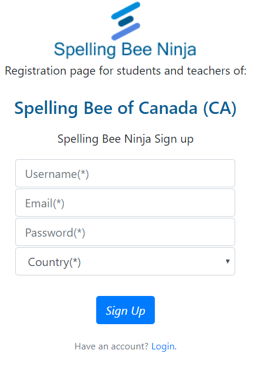
Task: Click the top light-blue stripe of the logo
Action: tap(126, 11)
